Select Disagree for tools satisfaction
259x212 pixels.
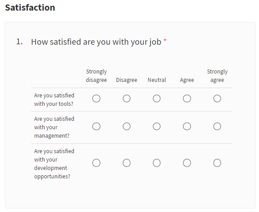126,99
